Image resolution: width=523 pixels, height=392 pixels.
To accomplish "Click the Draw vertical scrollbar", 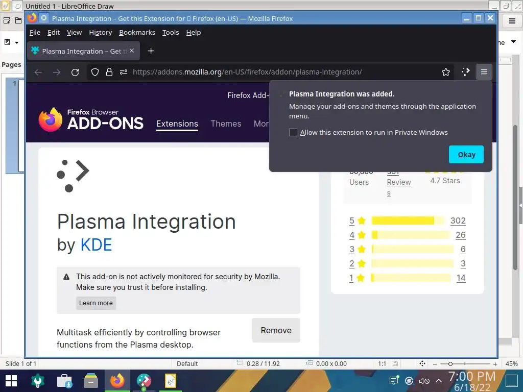I will pos(516,197).
